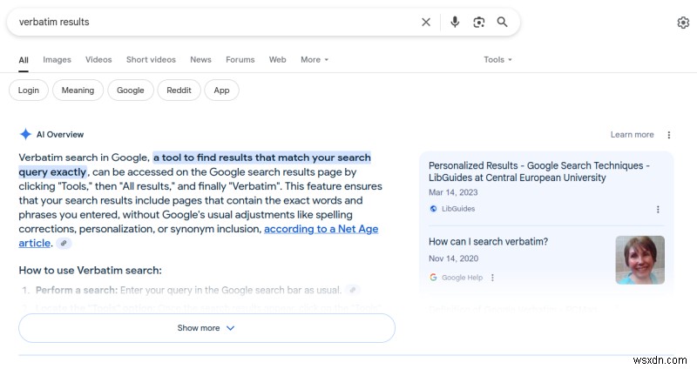Click the AI Overview sparkle icon
697x369 pixels.
pos(25,134)
